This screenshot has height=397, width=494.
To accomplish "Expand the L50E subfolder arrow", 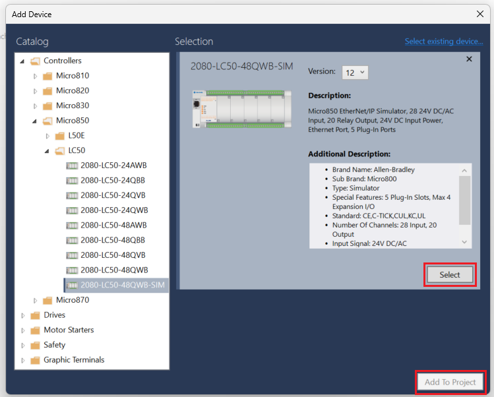I will (47, 136).
